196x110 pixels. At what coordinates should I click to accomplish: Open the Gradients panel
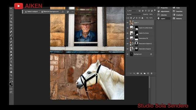tap(178, 15)
